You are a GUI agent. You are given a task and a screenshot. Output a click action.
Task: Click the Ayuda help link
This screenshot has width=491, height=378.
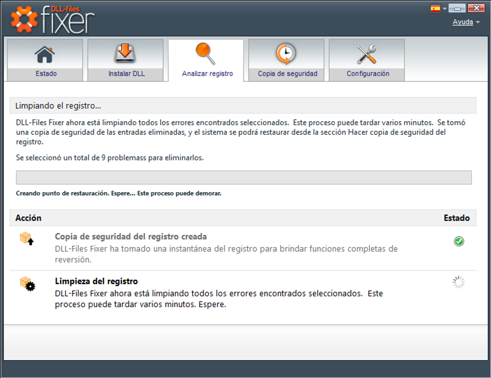pos(463,22)
